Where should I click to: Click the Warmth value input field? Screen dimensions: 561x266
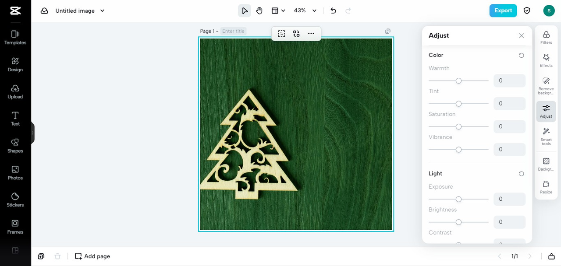click(x=509, y=80)
